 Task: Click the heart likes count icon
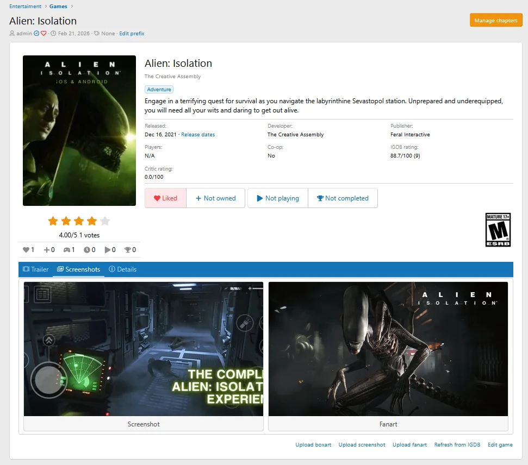tap(26, 250)
